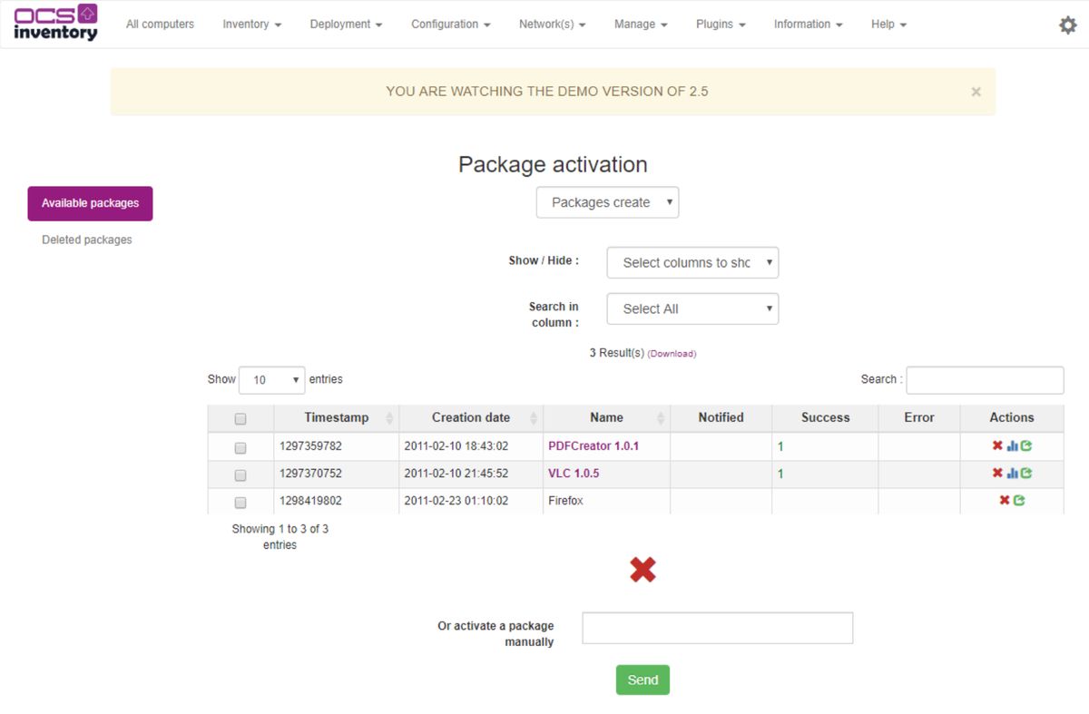Click the Deleted packages link
The height and width of the screenshot is (714, 1089).
tap(86, 239)
